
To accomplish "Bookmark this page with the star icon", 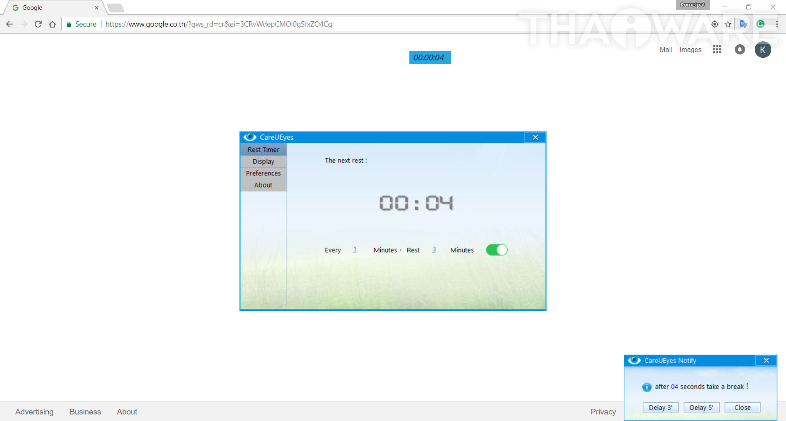I will [728, 24].
